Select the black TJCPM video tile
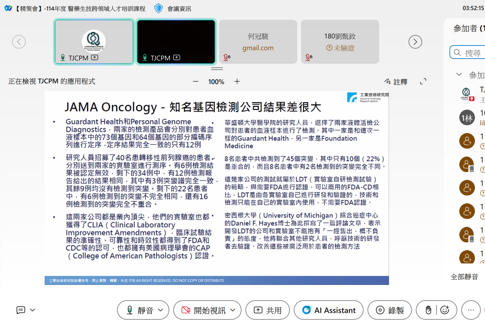This screenshot has width=485, height=322. (x=176, y=42)
